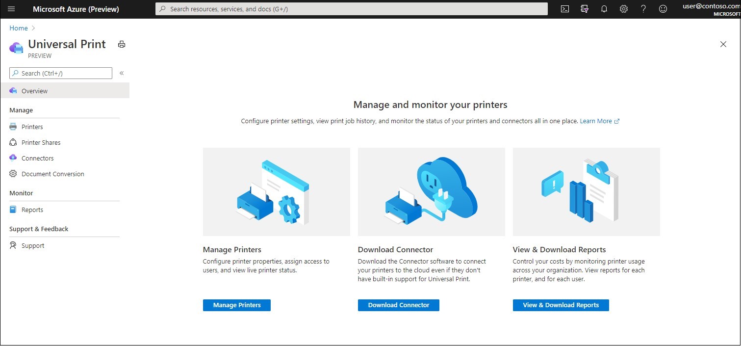Open the portal settings gear
741x346 pixels.
624,9
